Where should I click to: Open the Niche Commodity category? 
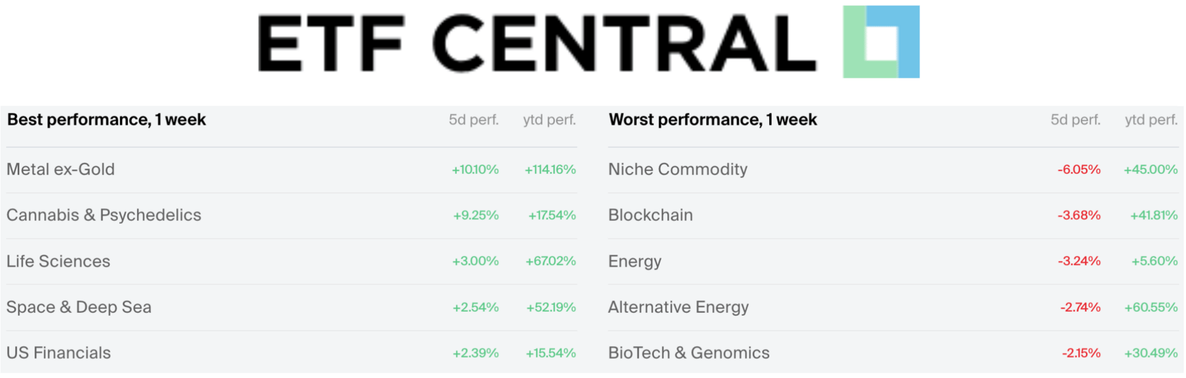pyautogui.click(x=678, y=170)
